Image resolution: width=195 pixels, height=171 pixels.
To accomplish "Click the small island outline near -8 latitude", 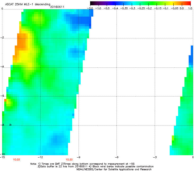I will pos(11,125).
